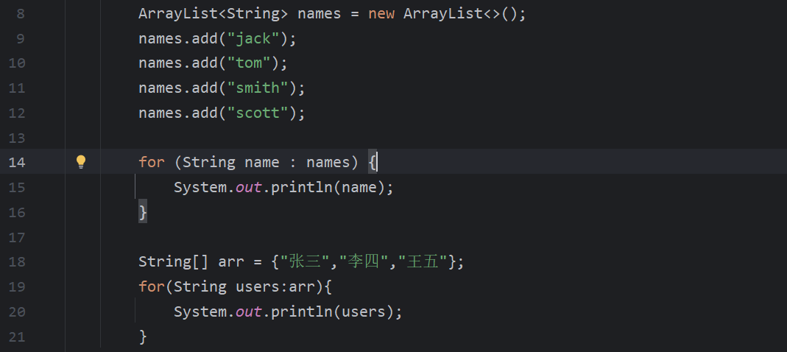Click the "李四" string literal
Viewport: 787px width, 352px height.
(x=364, y=261)
